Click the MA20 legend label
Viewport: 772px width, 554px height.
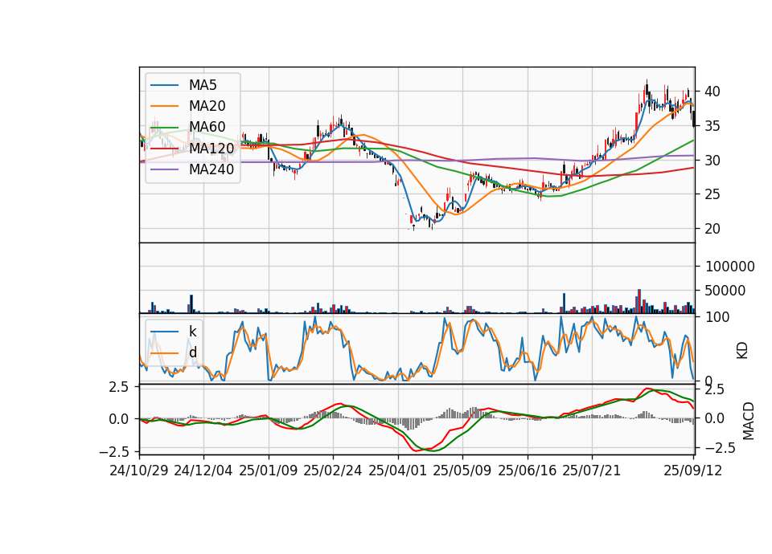207,106
